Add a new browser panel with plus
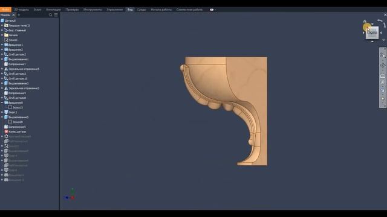The image size is (387, 217). click(19, 15)
